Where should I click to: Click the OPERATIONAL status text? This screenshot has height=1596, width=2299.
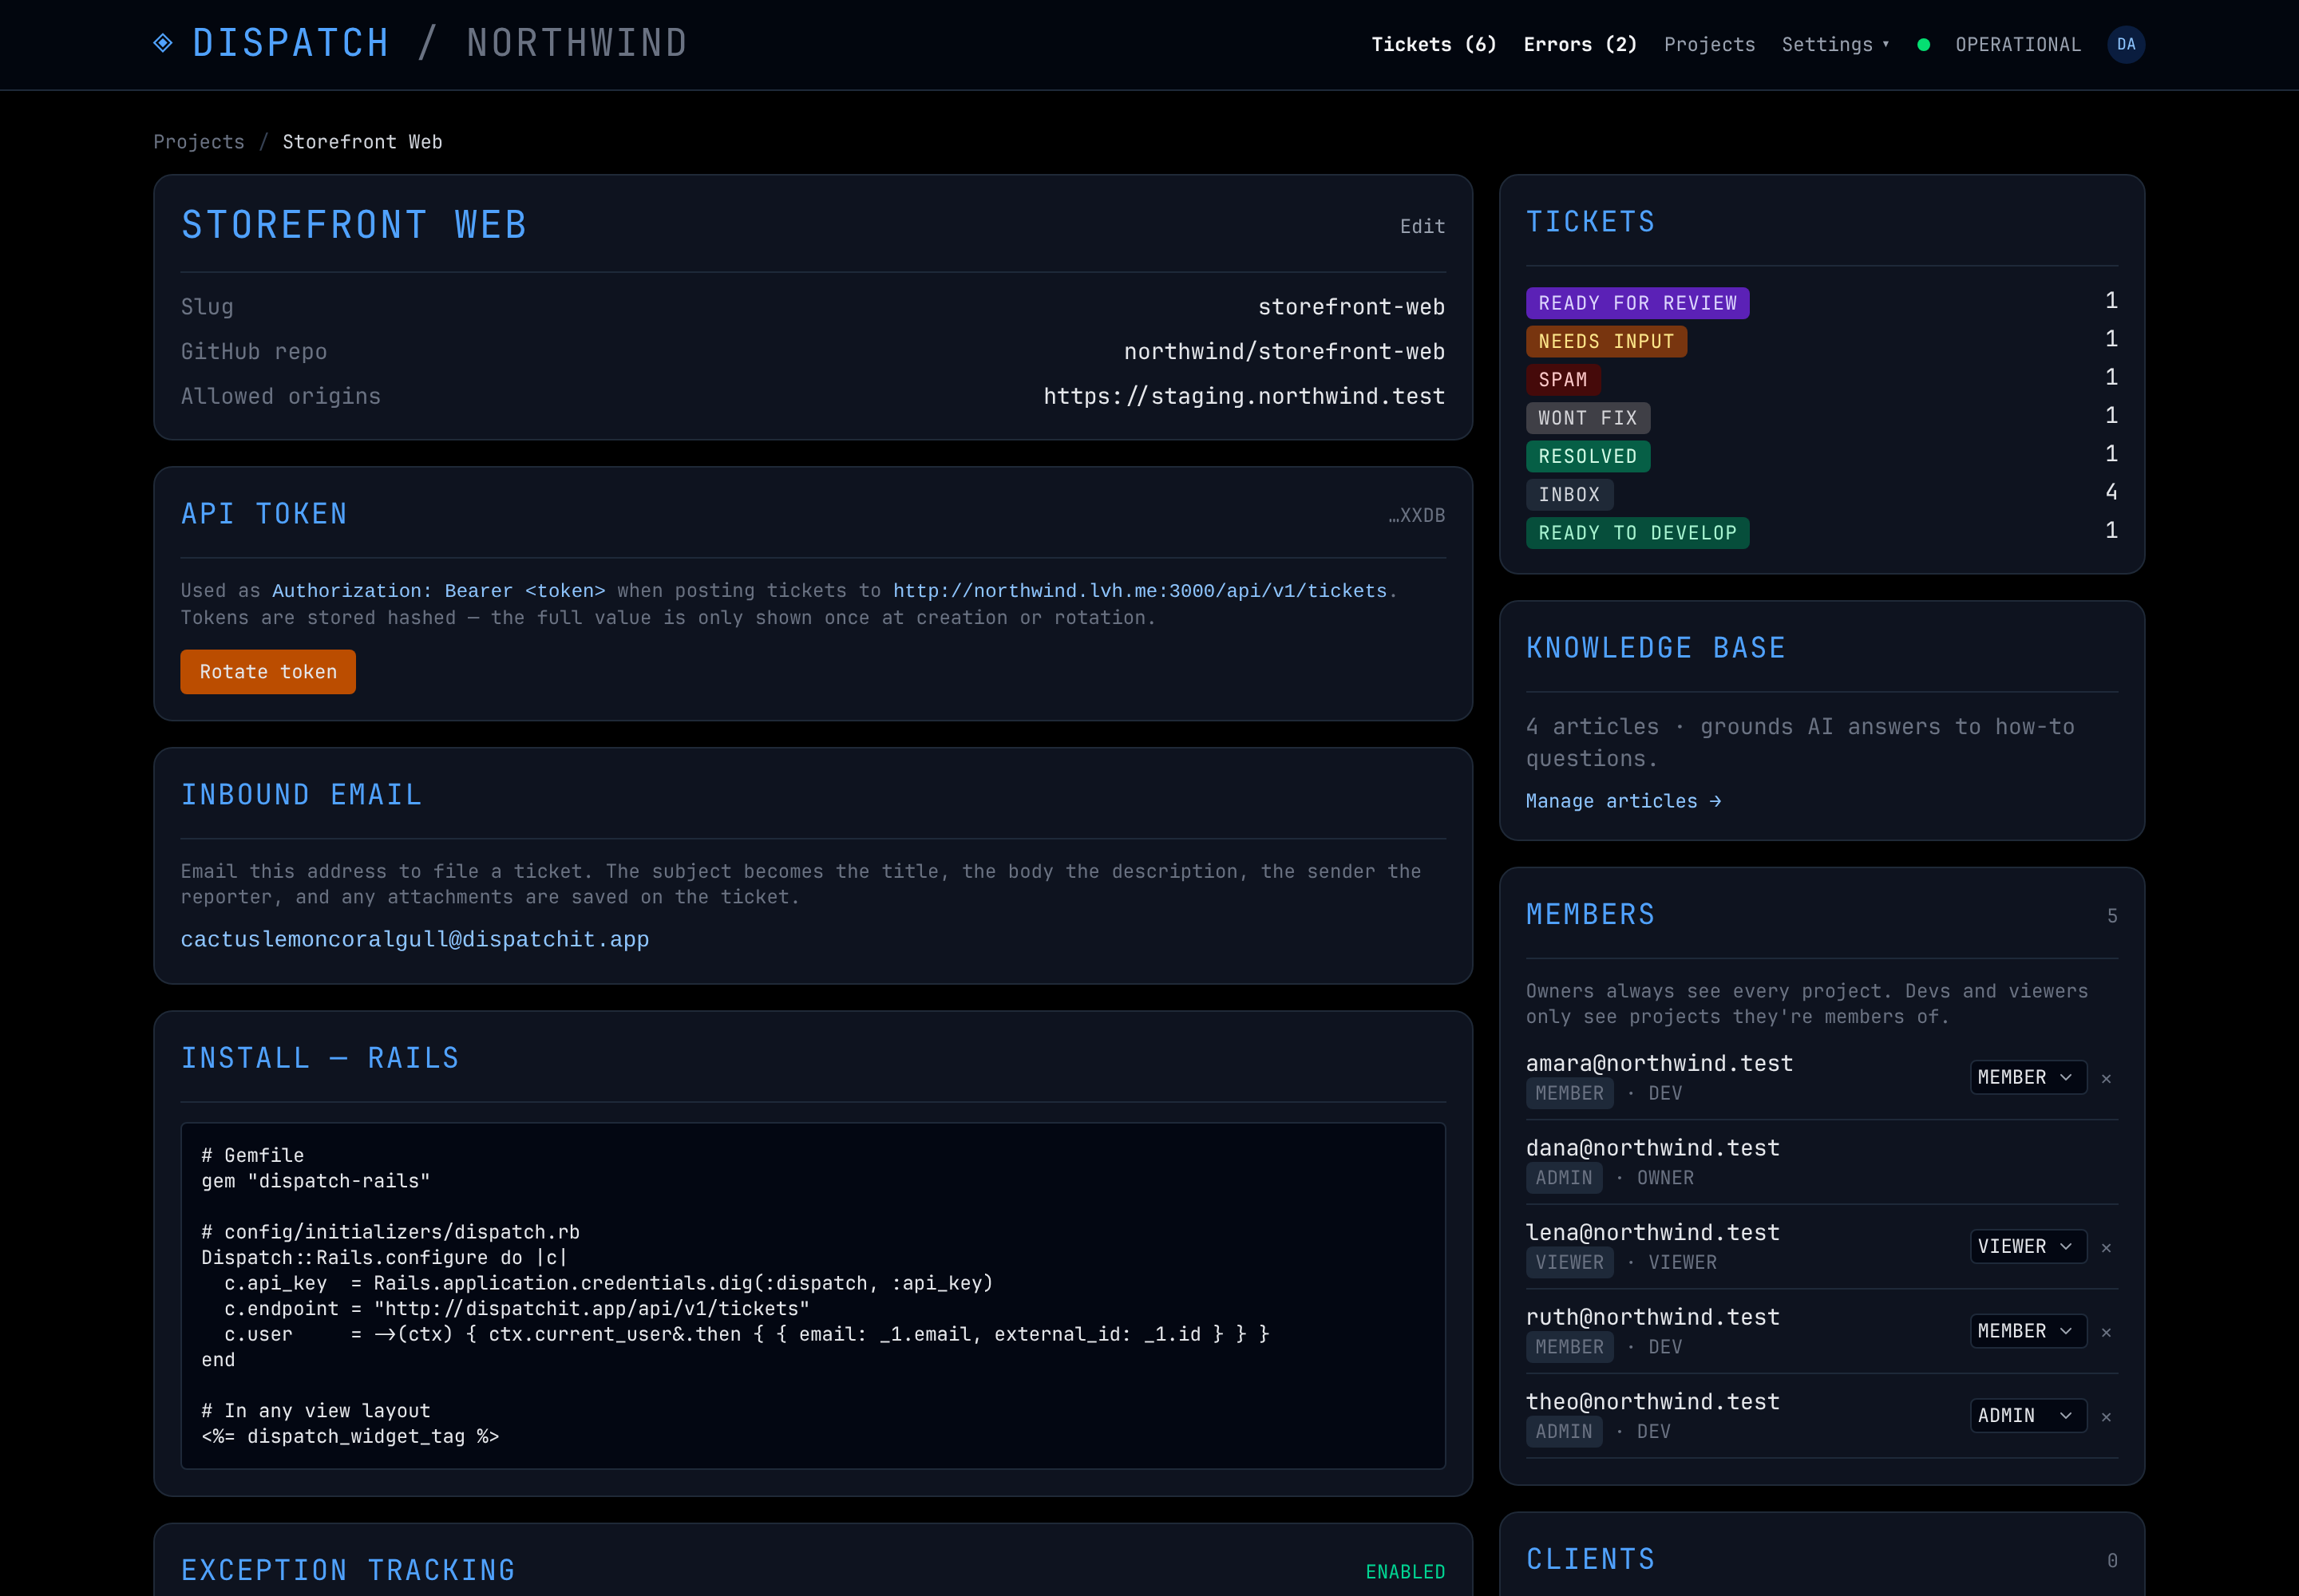click(x=2017, y=44)
